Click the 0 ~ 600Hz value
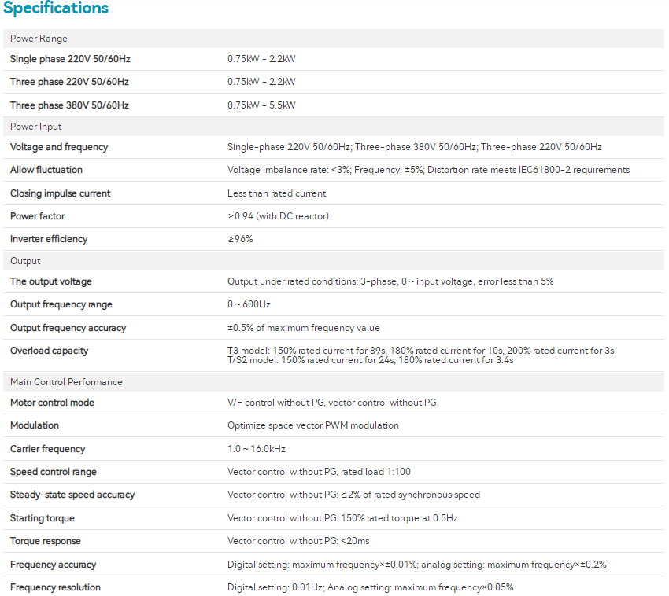 pyautogui.click(x=249, y=304)
